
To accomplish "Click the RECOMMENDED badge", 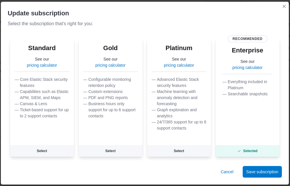I will coord(247,39).
